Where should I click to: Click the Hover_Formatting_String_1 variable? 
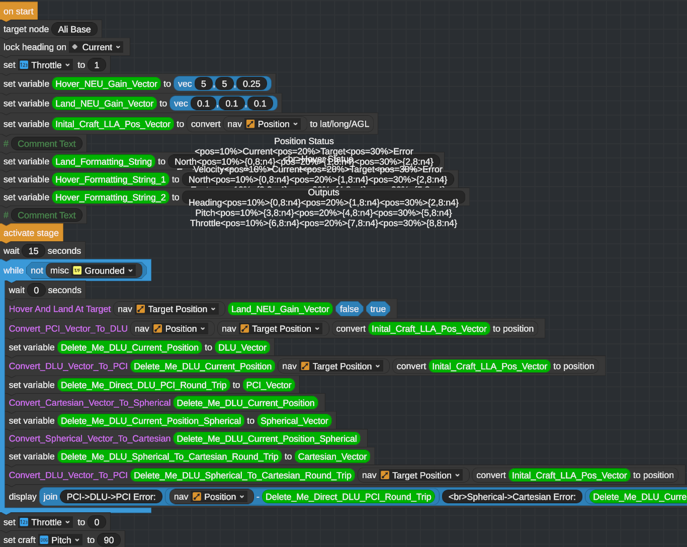coord(111,179)
